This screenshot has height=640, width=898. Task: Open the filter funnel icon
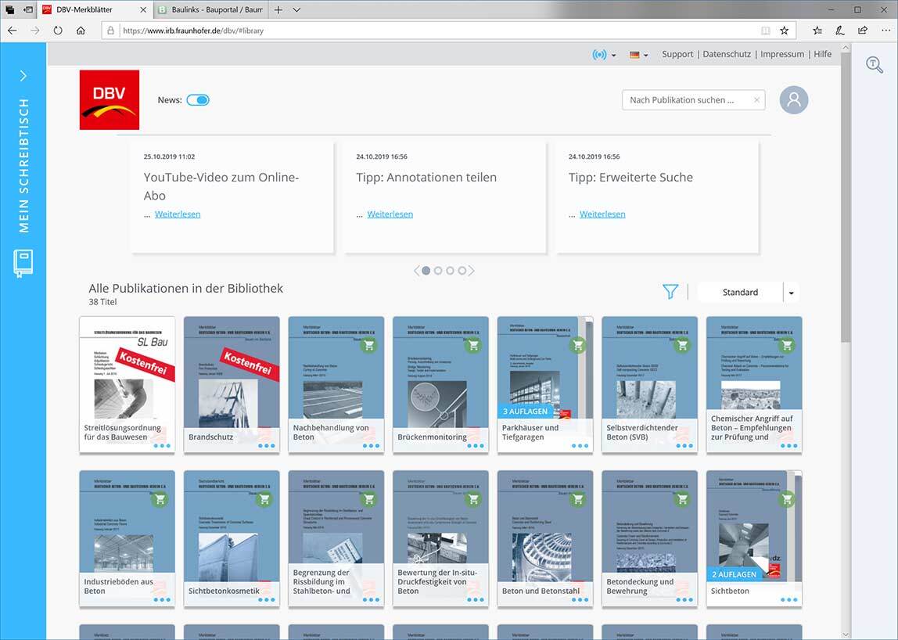click(670, 292)
